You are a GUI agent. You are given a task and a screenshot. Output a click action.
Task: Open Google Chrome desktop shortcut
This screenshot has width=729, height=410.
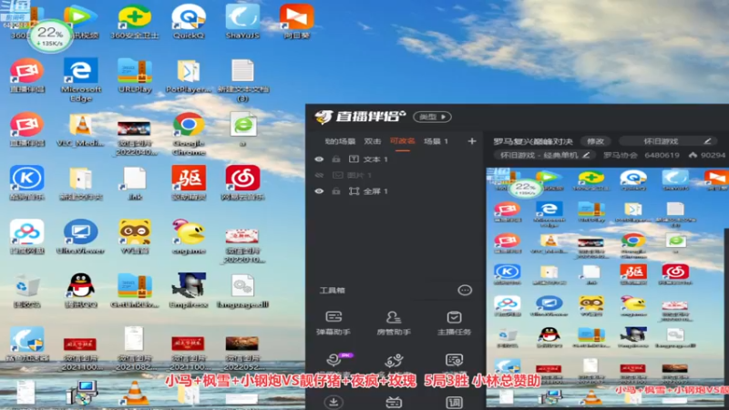pyautogui.click(x=189, y=134)
